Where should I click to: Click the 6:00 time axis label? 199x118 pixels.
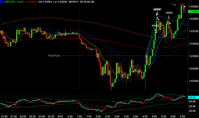tap(173, 116)
